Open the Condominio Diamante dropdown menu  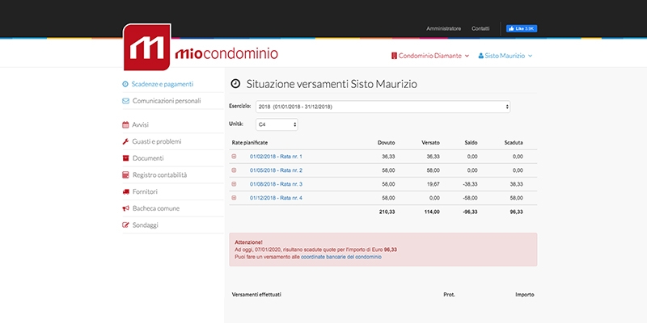point(430,56)
